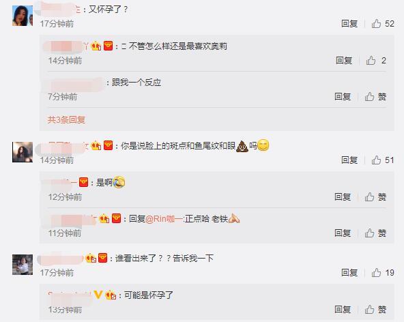Like the '跟我一个反应' reply
404x322 pixels.
coord(375,97)
